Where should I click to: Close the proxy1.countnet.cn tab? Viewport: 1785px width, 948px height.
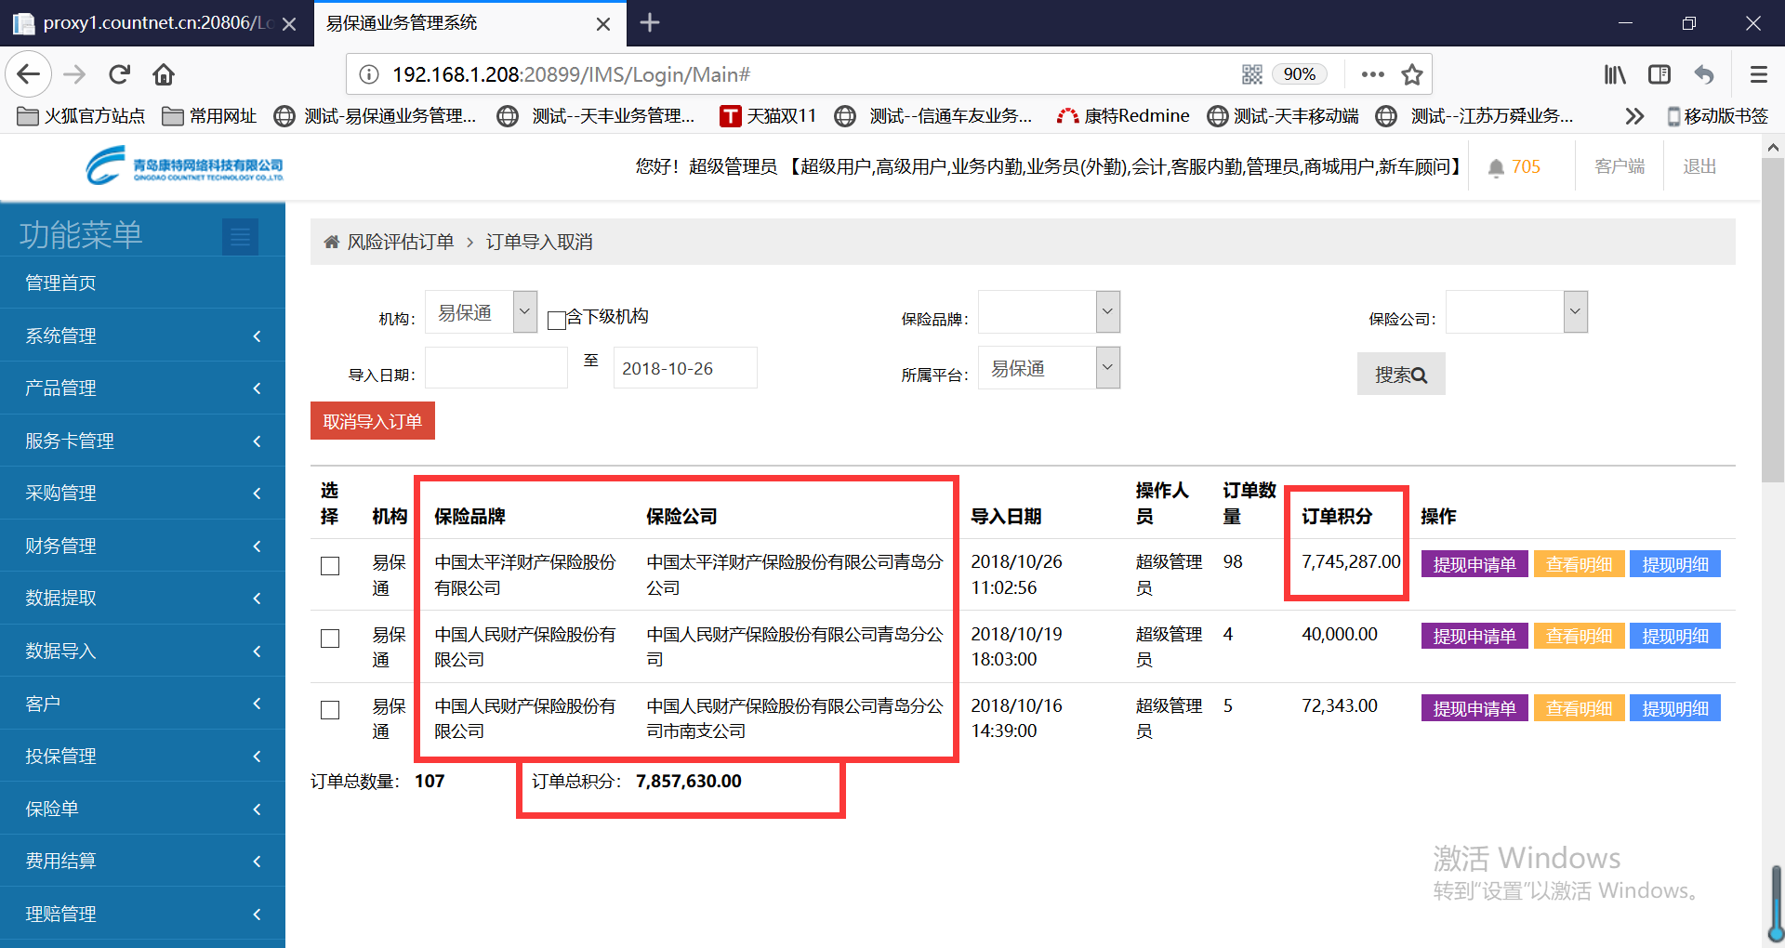coord(289,23)
